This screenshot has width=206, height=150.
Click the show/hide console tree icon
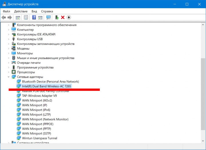18,18
